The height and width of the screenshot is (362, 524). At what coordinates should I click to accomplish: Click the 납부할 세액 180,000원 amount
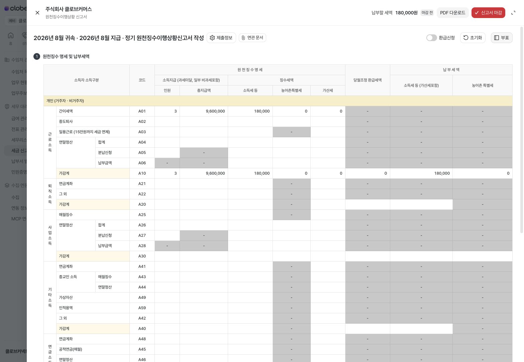coord(406,13)
